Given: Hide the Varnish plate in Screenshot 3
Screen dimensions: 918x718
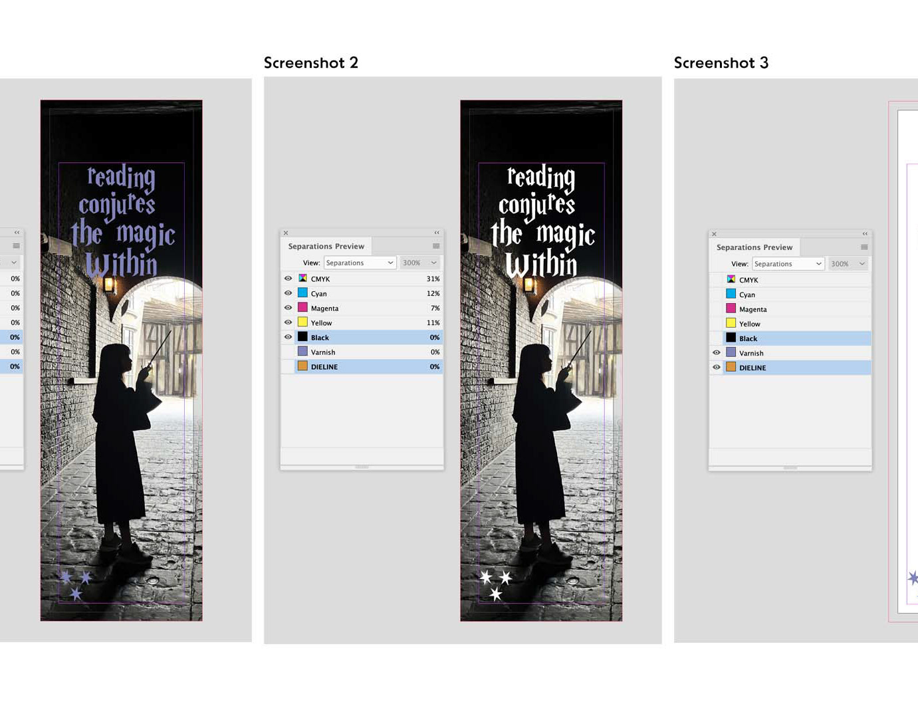Looking at the screenshot, I should [716, 353].
